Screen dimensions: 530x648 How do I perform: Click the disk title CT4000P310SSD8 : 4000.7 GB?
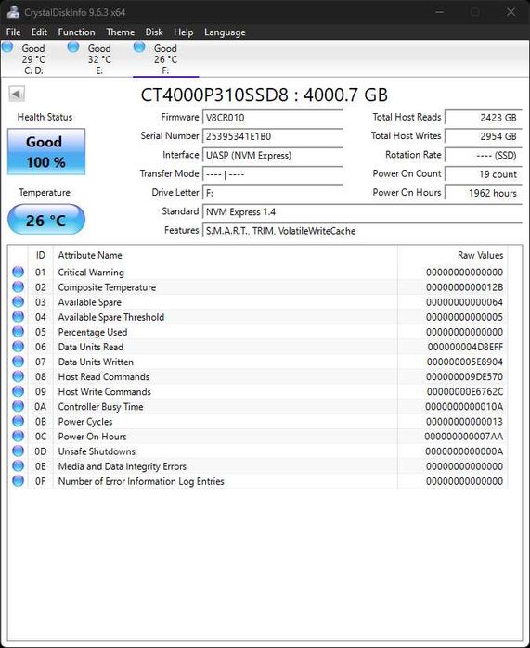pyautogui.click(x=264, y=95)
